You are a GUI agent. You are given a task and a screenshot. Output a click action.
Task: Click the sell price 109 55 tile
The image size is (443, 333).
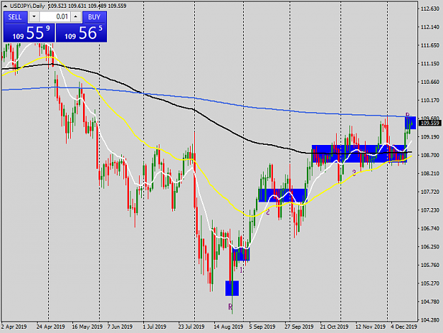pos(29,33)
